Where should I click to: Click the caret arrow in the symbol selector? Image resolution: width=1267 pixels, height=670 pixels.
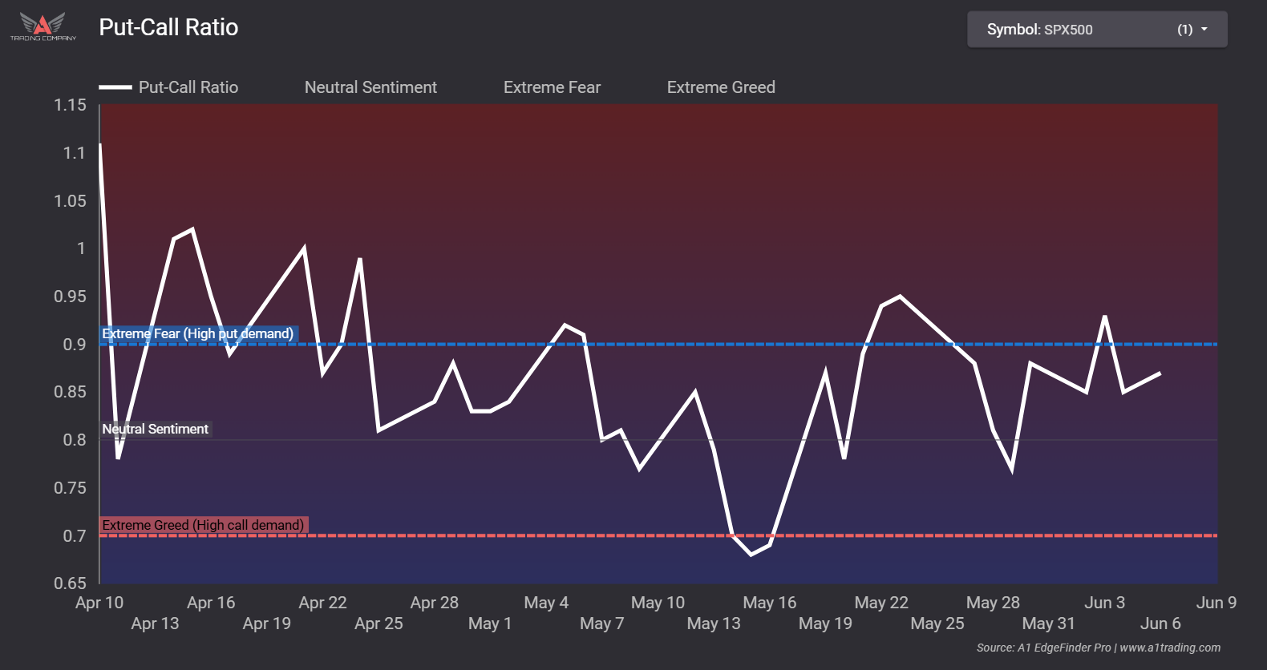(x=1204, y=30)
